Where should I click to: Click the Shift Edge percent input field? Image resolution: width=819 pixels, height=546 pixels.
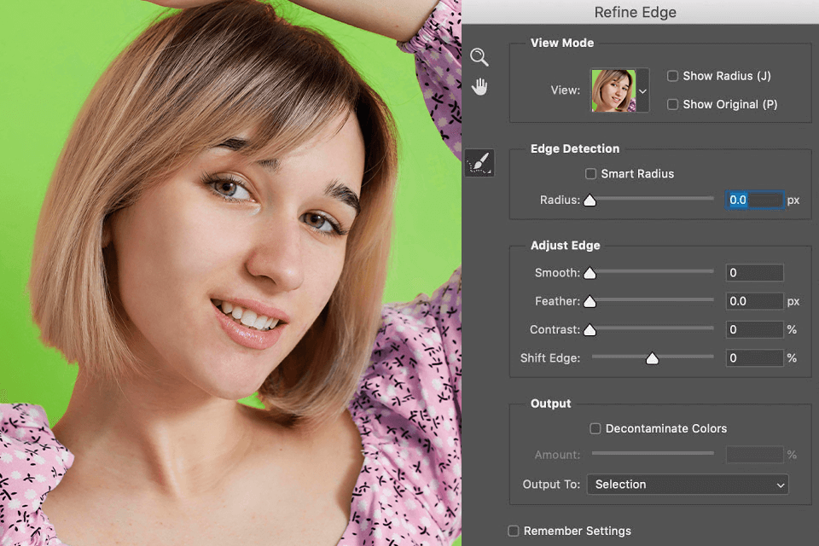tap(755, 358)
